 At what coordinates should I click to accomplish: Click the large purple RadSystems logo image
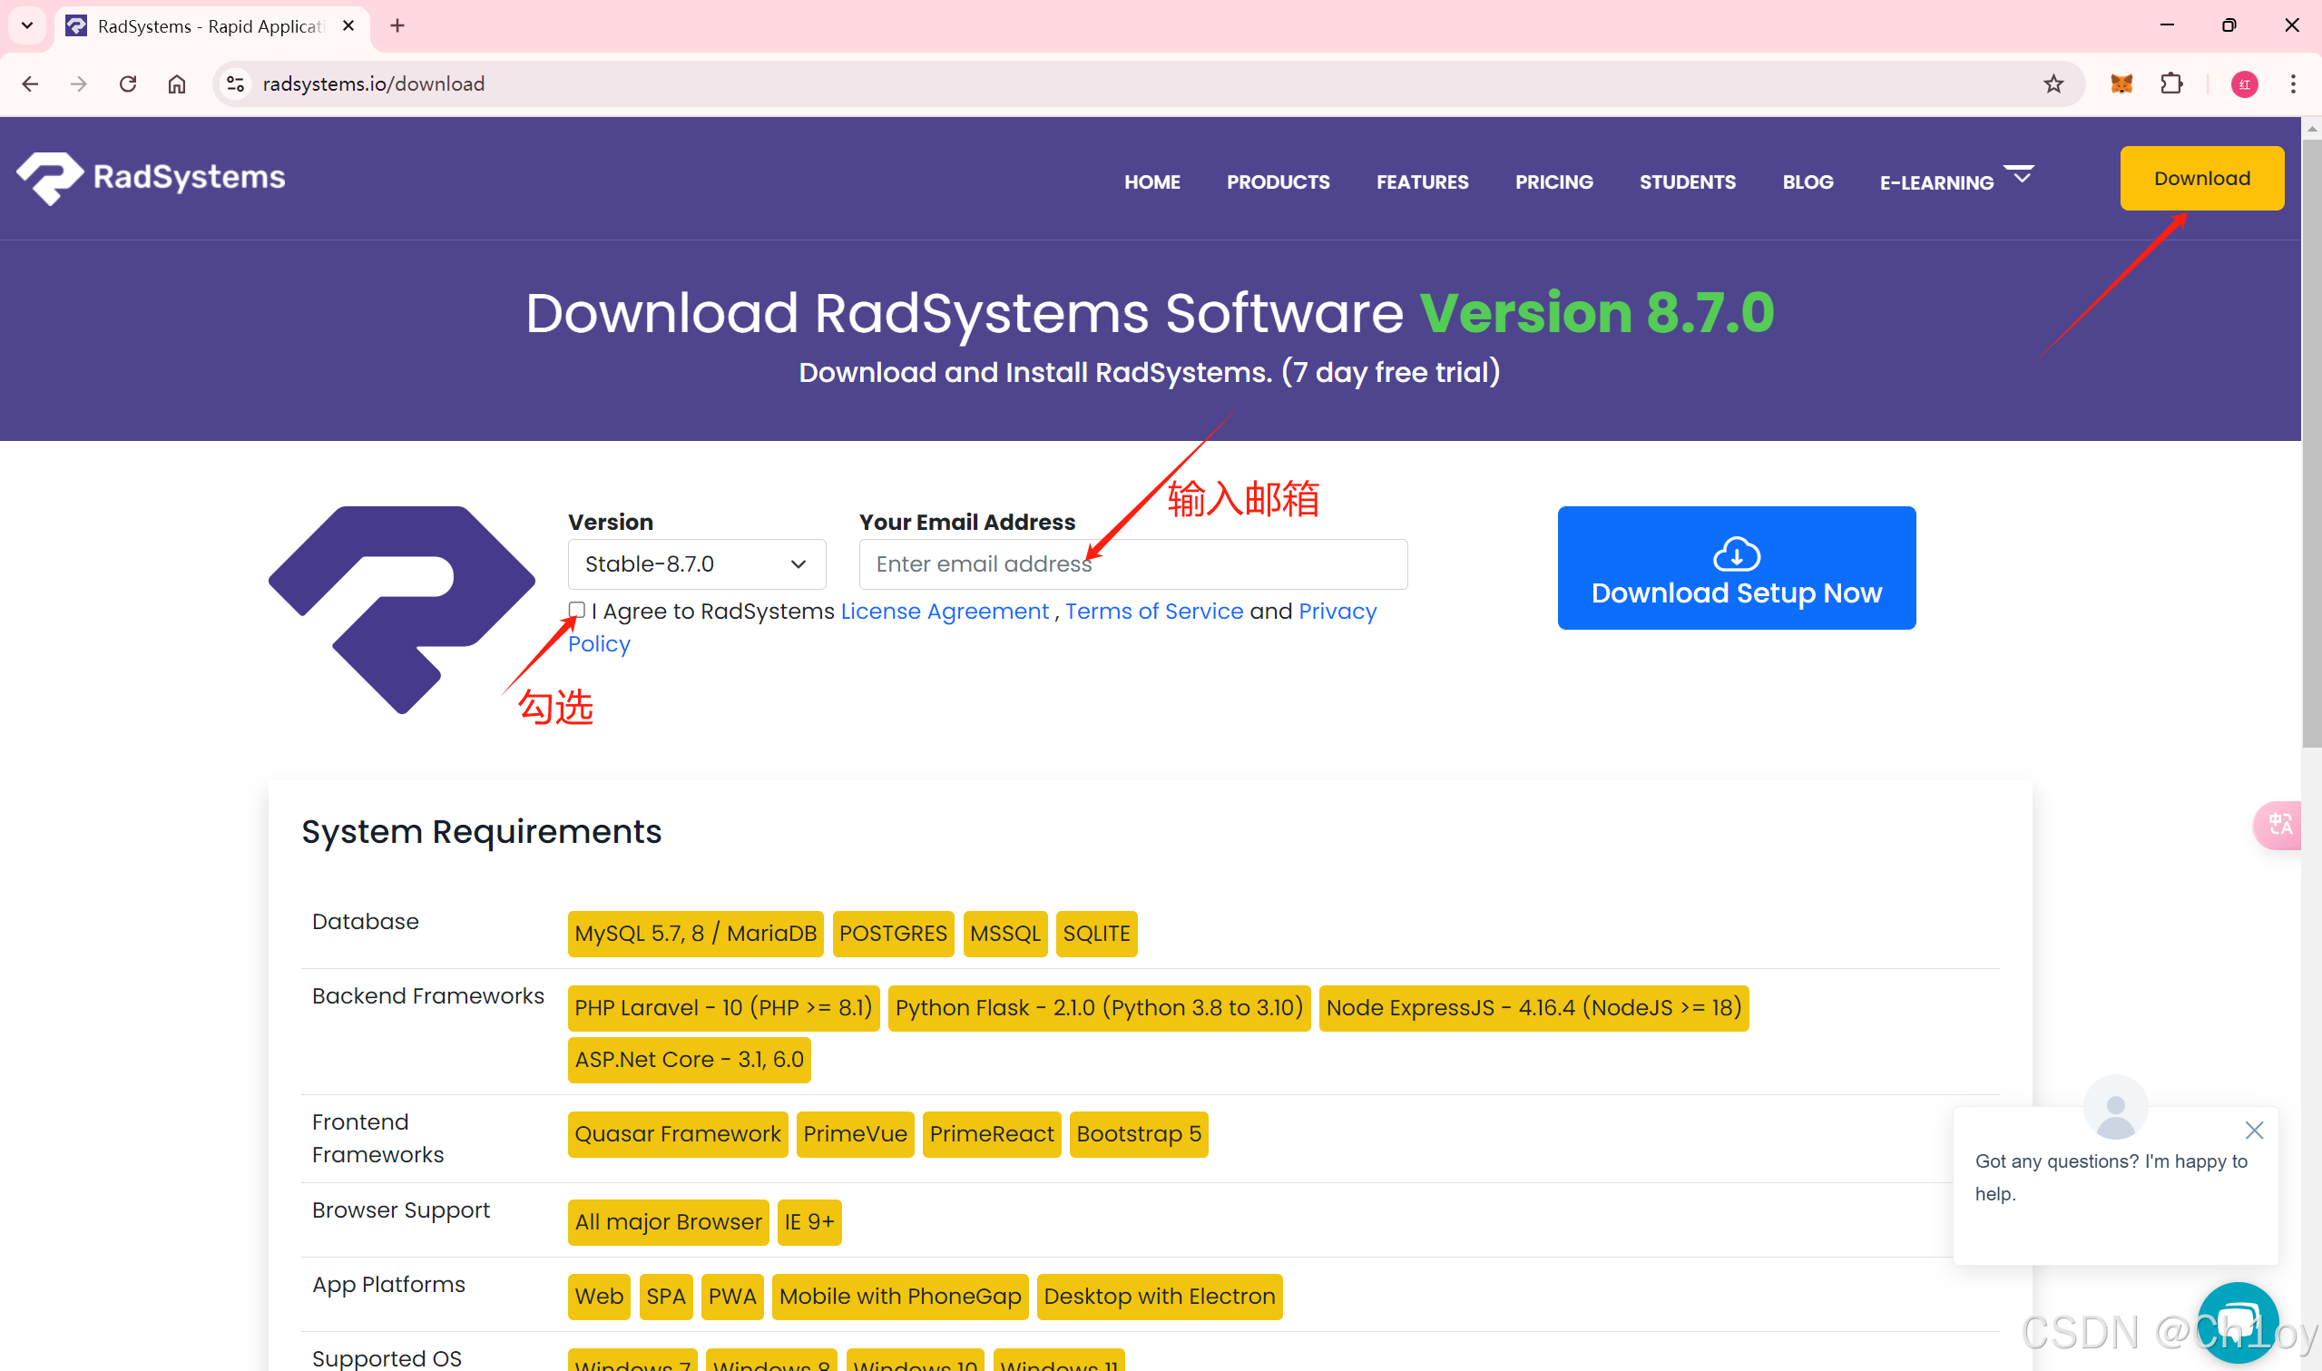pos(402,610)
